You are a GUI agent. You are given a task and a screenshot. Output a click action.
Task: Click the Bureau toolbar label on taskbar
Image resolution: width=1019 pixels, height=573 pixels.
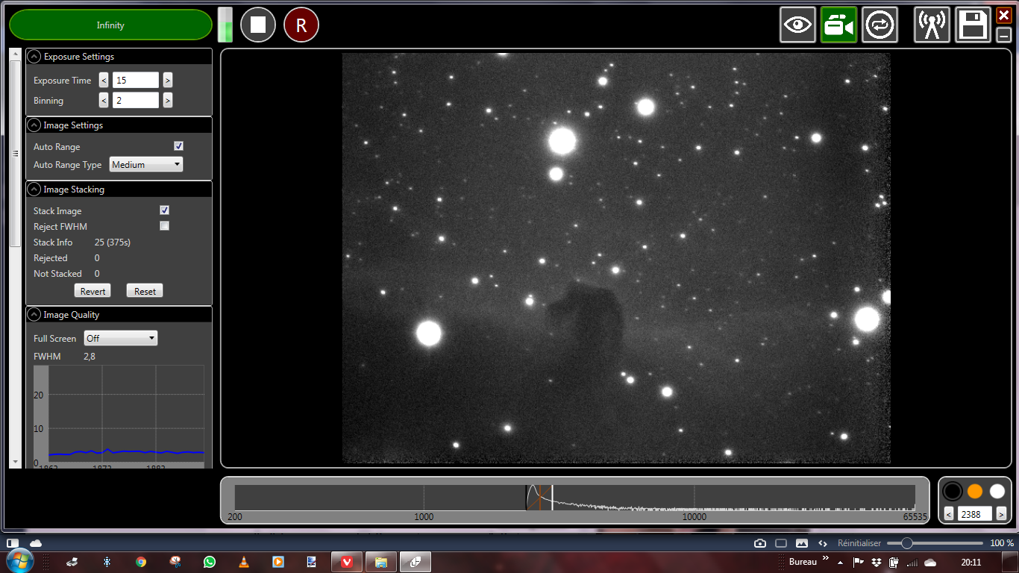803,562
